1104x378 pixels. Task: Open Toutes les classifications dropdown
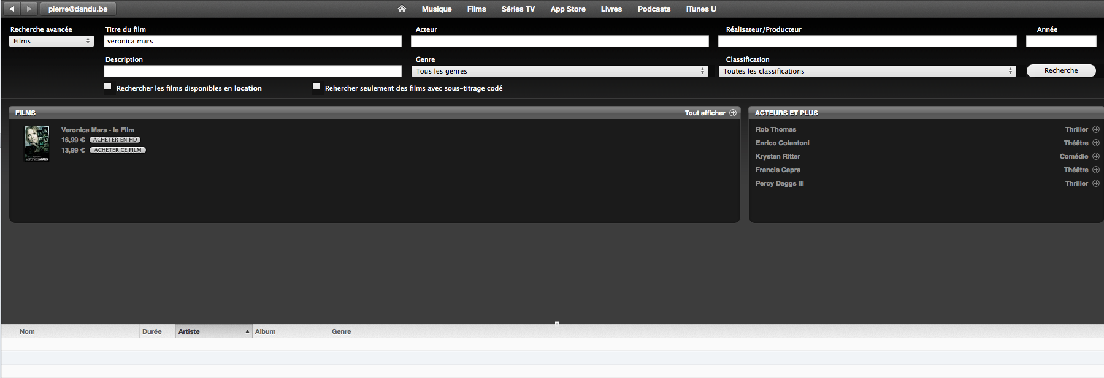click(x=867, y=71)
